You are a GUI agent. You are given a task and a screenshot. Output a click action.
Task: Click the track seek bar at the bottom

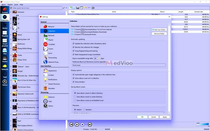tap(157, 129)
